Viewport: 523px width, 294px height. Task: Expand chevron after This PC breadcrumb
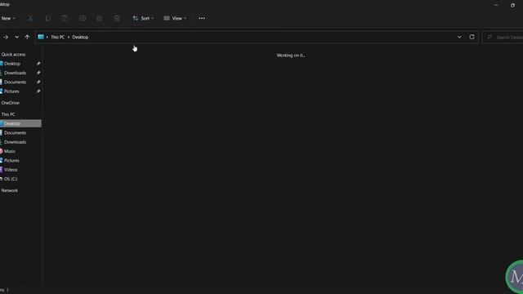(x=69, y=37)
